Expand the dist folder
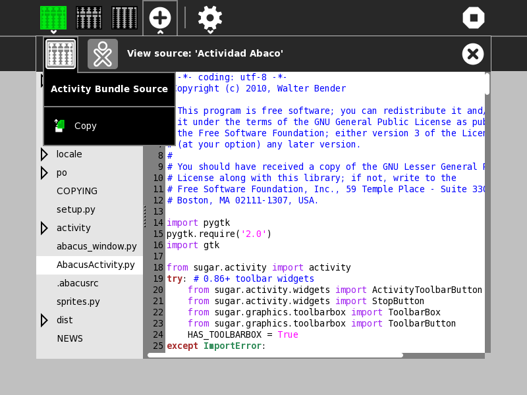Image resolution: width=527 pixels, height=395 pixels. pos(44,320)
